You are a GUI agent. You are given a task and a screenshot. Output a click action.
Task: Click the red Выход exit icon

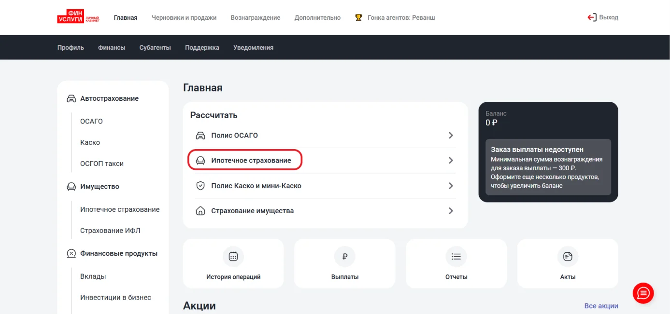(x=592, y=17)
